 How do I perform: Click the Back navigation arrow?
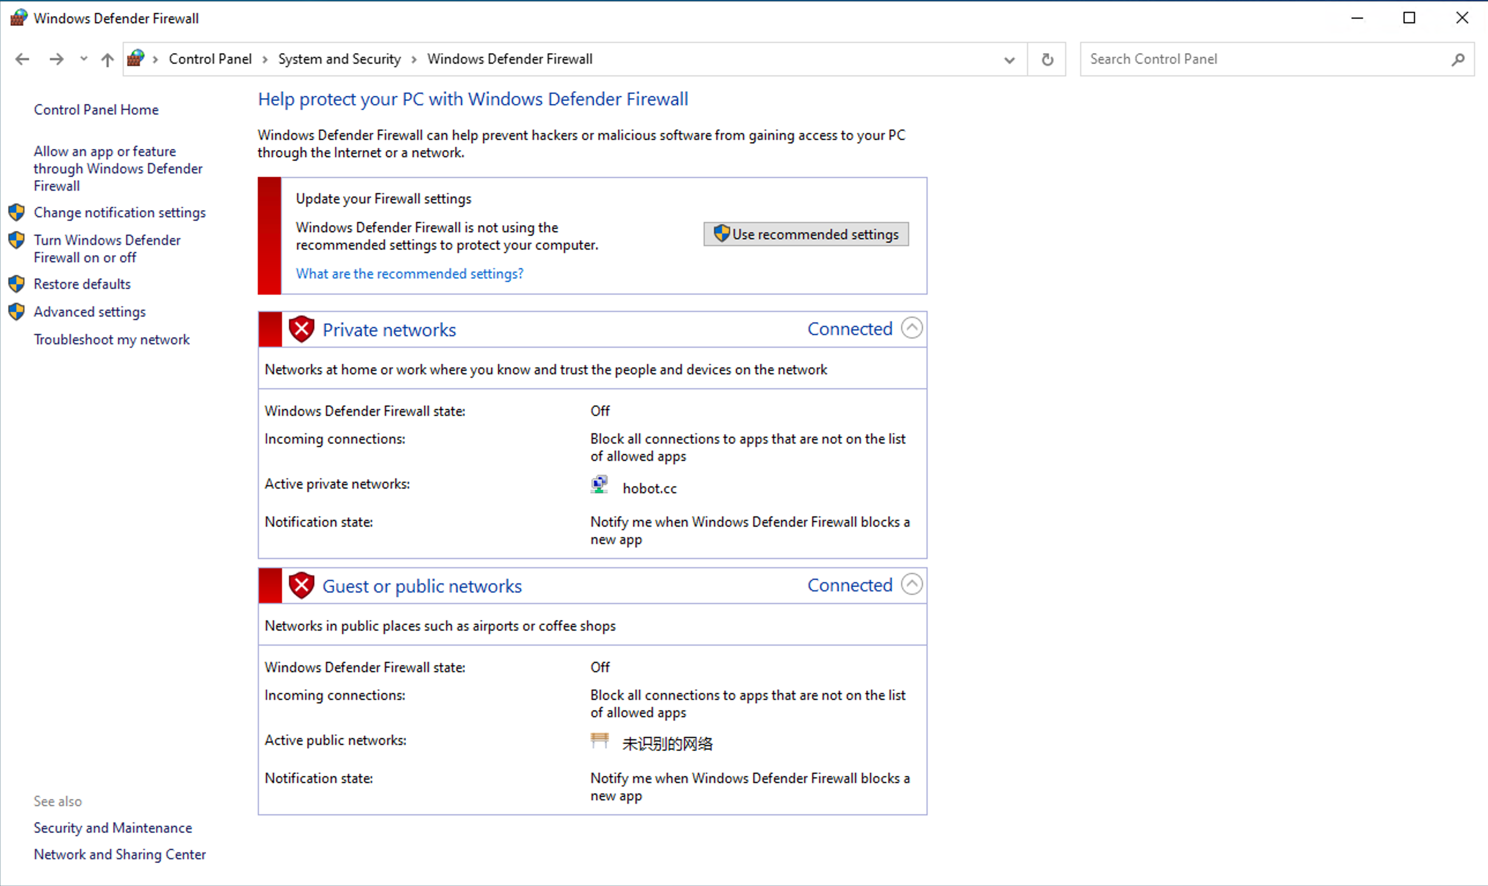[22, 59]
